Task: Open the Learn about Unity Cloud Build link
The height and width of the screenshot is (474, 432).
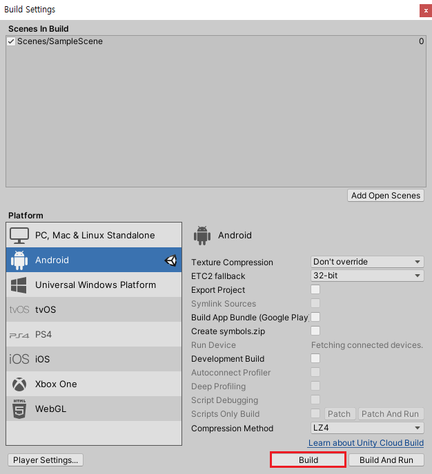Action: tap(366, 443)
